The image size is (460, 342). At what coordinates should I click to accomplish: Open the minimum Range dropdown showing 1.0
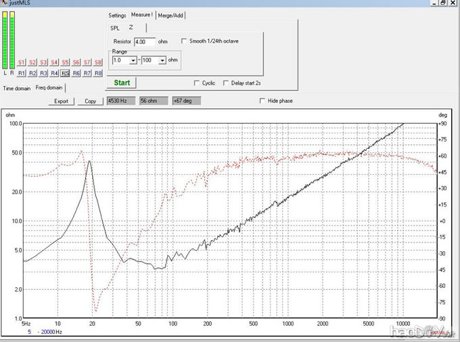coord(133,60)
